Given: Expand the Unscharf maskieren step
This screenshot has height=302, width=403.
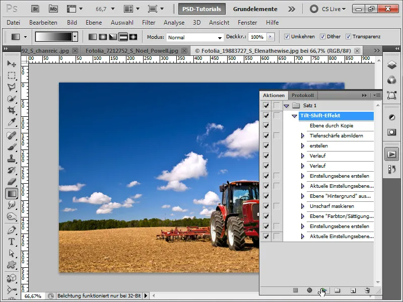Looking at the screenshot, I should (303, 206).
